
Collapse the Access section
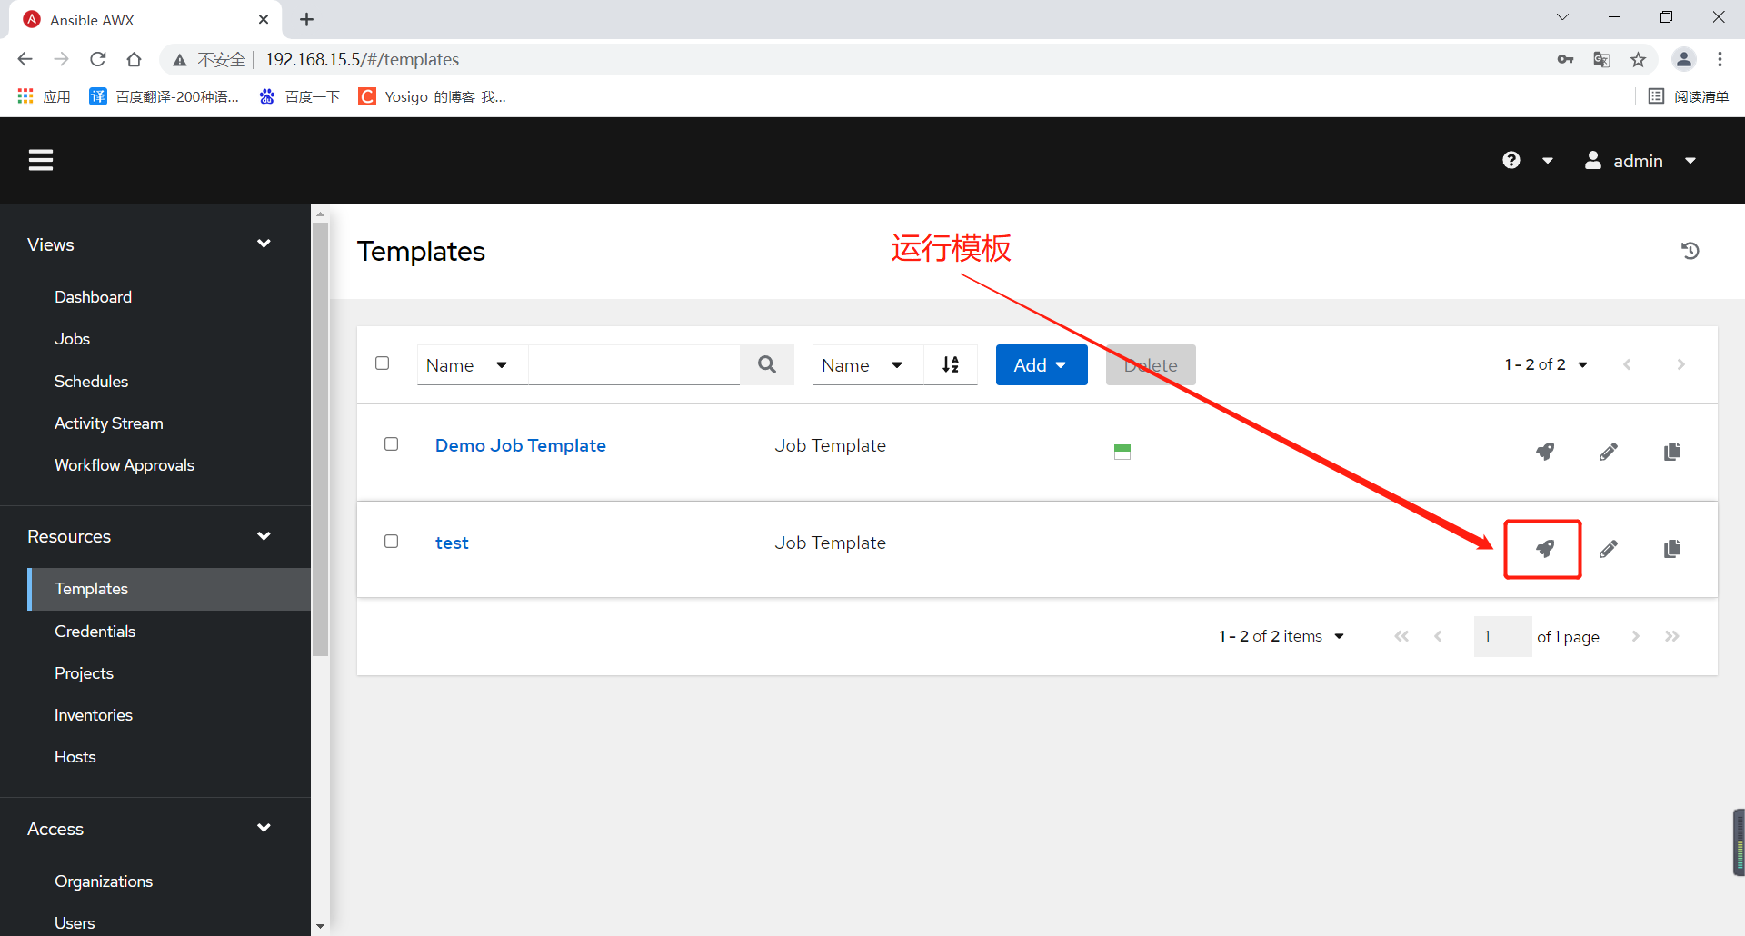(264, 828)
